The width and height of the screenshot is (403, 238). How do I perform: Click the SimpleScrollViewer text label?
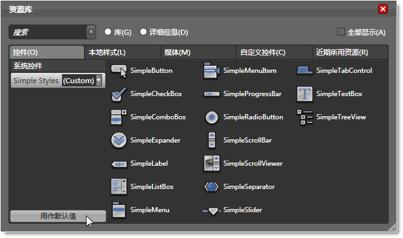[253, 164]
